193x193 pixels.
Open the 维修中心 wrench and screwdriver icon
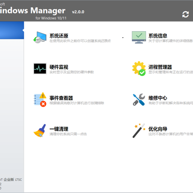pyautogui.click(x=139, y=100)
